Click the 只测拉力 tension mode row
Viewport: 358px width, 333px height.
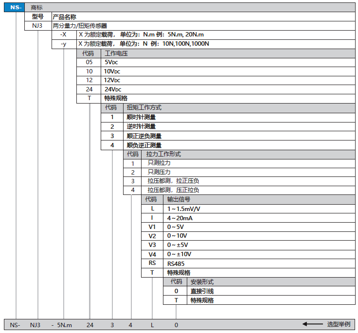(159, 163)
